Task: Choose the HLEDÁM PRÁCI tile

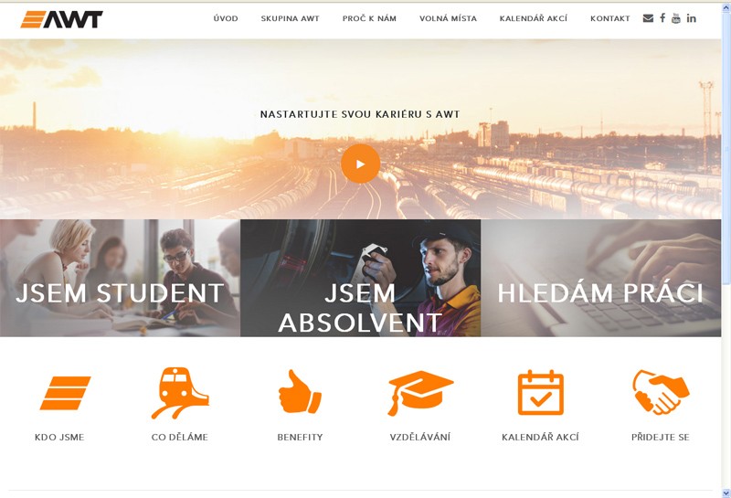Action: tap(601, 278)
